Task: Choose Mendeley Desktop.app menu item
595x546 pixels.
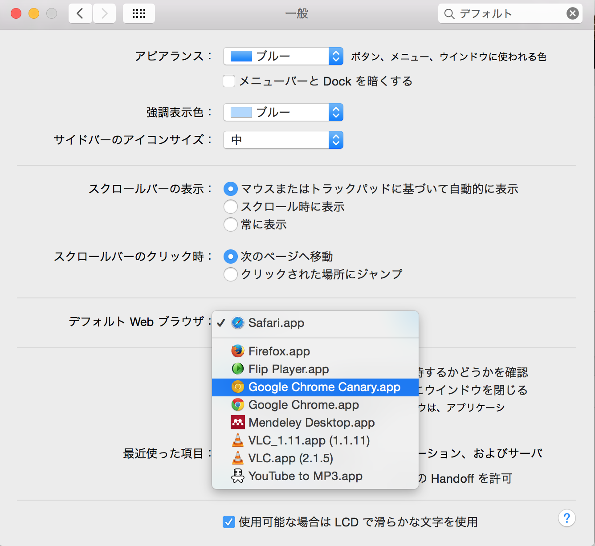Action: tap(315, 422)
